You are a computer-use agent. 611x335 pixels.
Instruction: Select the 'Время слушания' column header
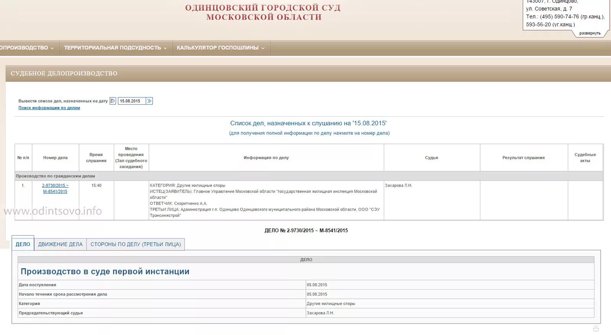pyautogui.click(x=96, y=158)
